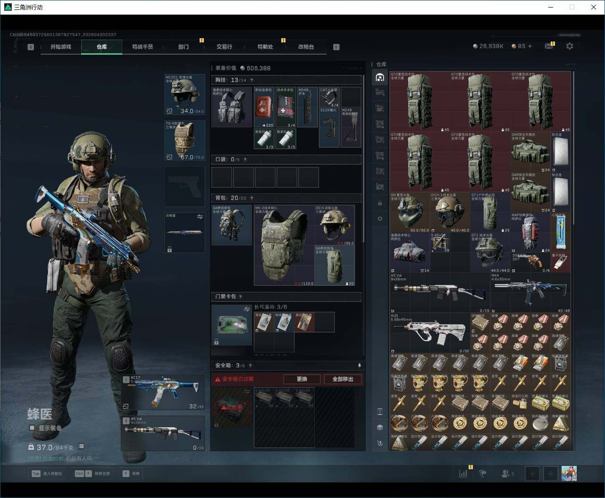This screenshot has width=605, height=498.
Task: Select the empty pistol sidearm slot
Action: click(x=185, y=187)
